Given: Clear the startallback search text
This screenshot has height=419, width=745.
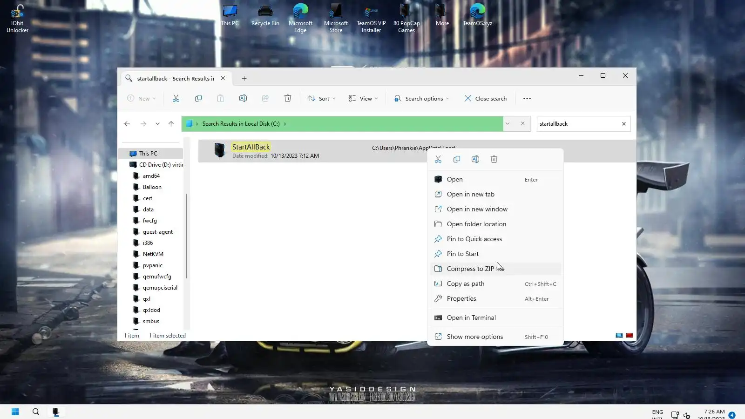Looking at the screenshot, I should click(x=624, y=124).
